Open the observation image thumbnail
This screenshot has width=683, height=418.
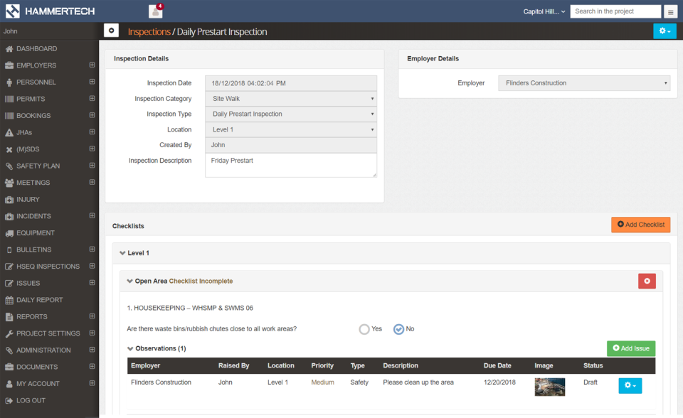(550, 387)
